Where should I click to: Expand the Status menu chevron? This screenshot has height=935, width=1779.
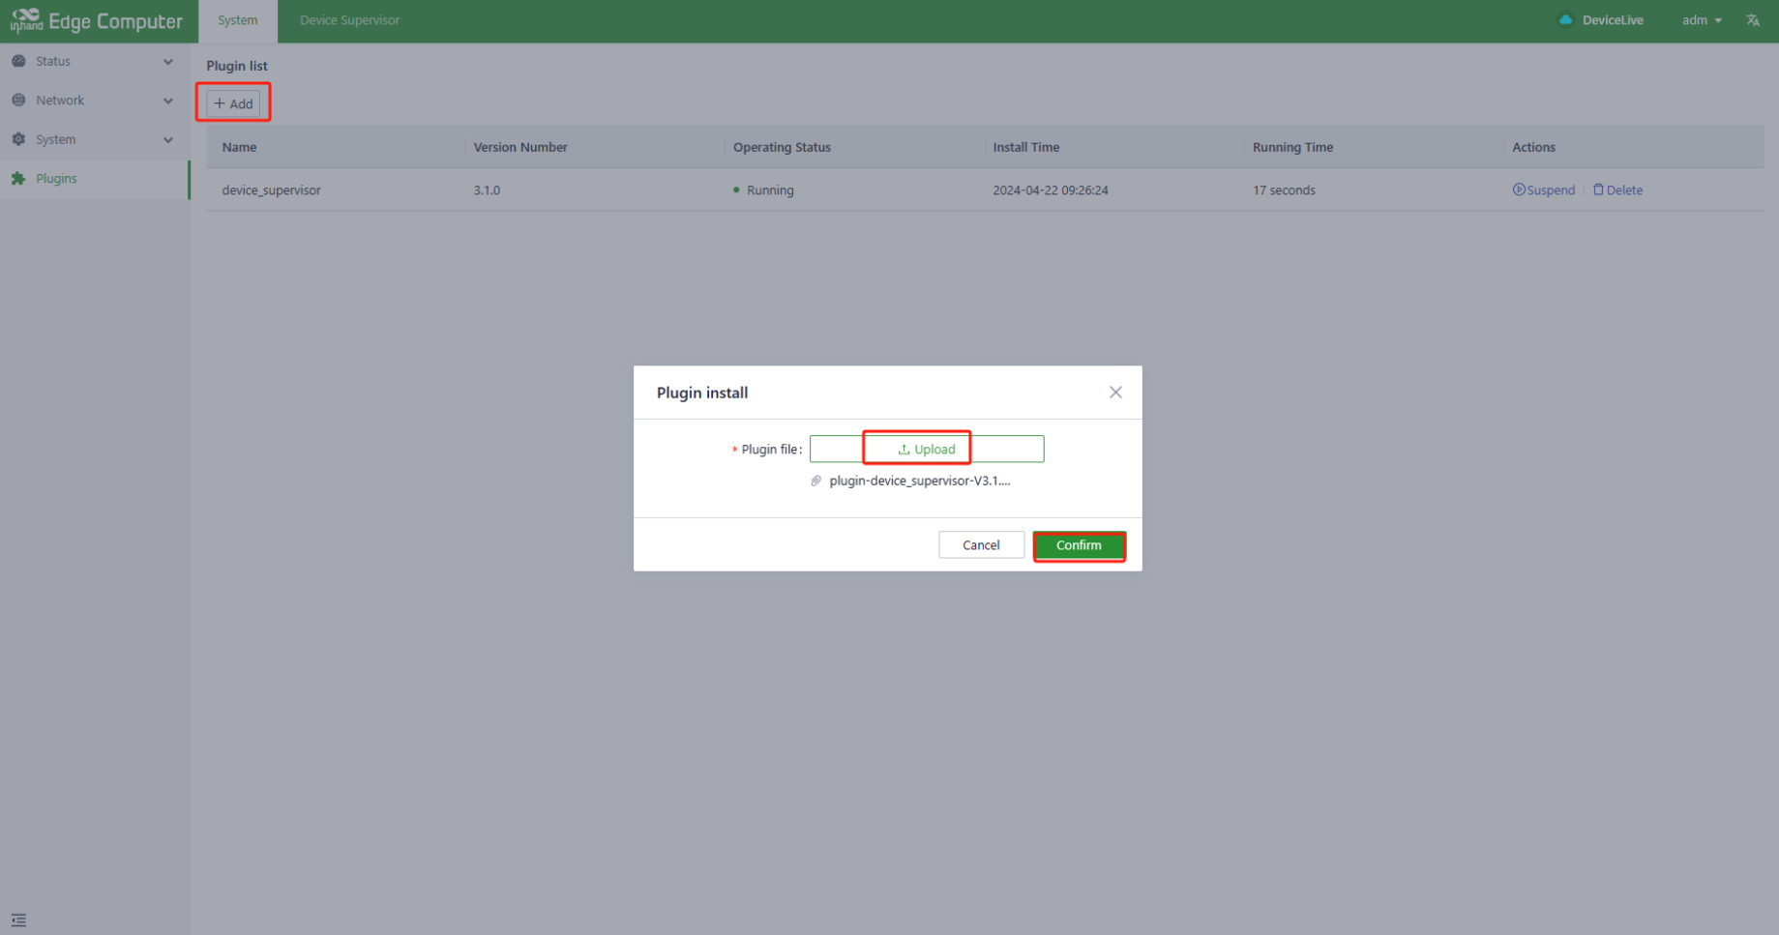click(x=168, y=62)
